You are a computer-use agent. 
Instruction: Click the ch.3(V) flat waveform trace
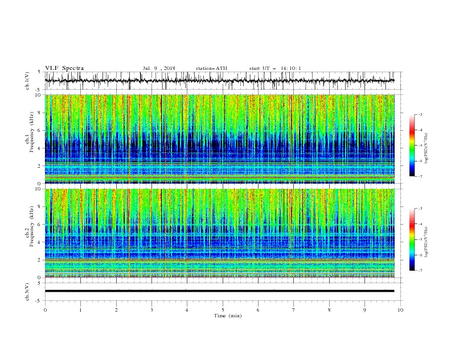219,291
